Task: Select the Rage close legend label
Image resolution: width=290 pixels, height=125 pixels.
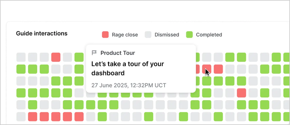Action: [x=125, y=35]
